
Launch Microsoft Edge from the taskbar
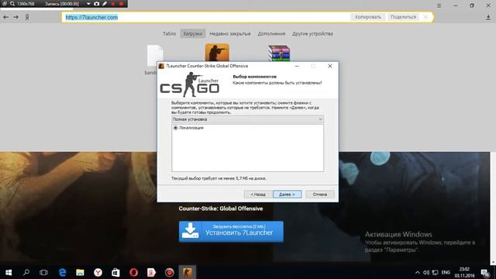pos(62,272)
